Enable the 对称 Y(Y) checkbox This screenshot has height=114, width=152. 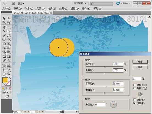pyautogui.click(x=134, y=88)
